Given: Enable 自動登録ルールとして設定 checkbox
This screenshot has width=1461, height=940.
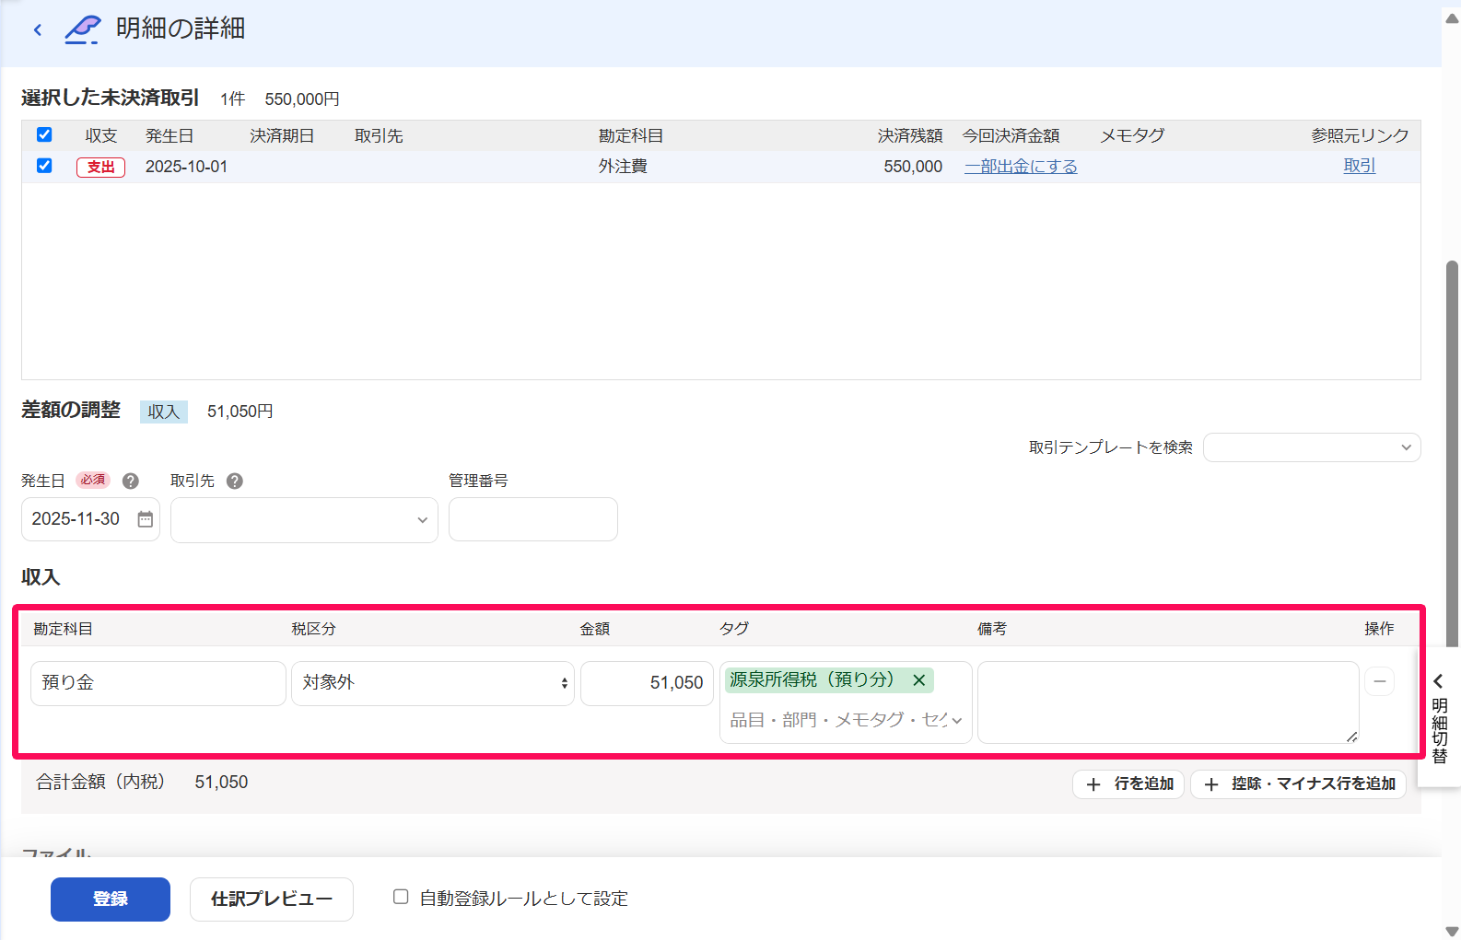Looking at the screenshot, I should click(x=401, y=897).
